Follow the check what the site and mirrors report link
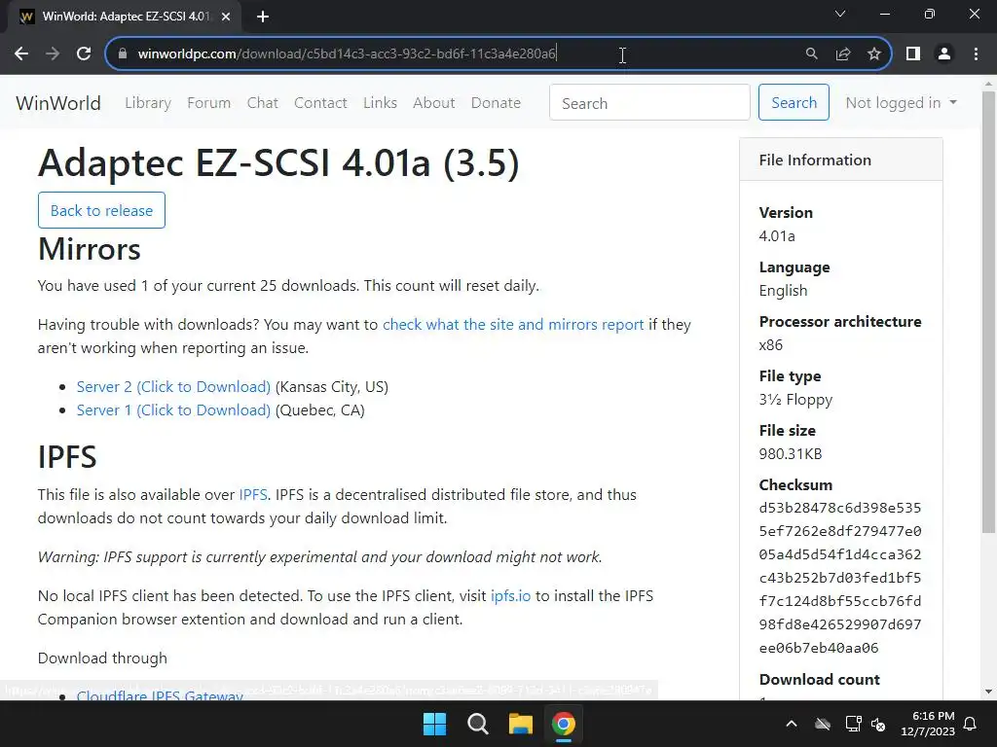Viewport: 997px width, 747px height. coord(513,325)
